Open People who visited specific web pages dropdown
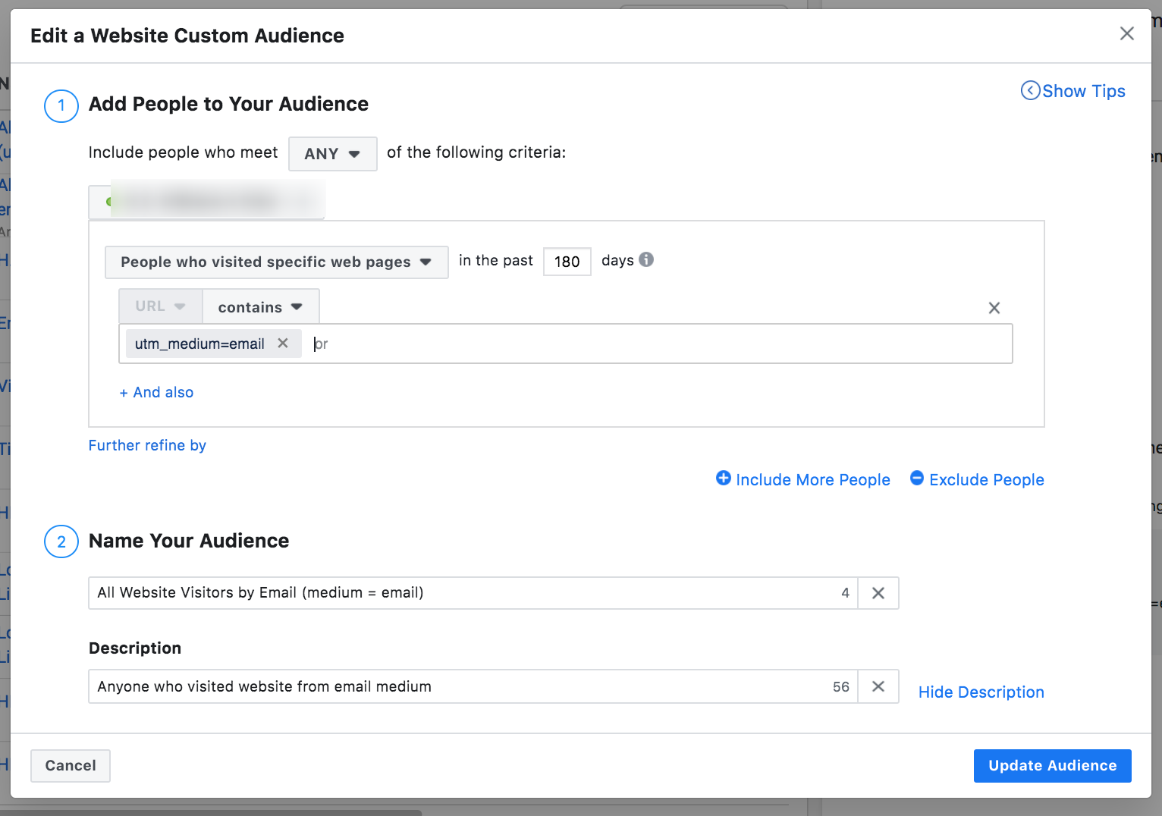 (276, 262)
